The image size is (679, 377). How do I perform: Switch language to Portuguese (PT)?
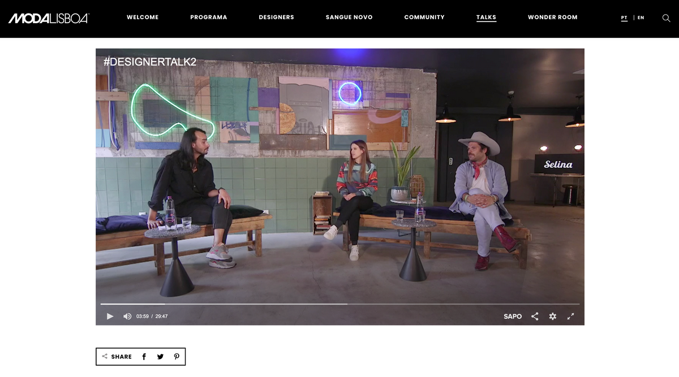click(x=624, y=18)
